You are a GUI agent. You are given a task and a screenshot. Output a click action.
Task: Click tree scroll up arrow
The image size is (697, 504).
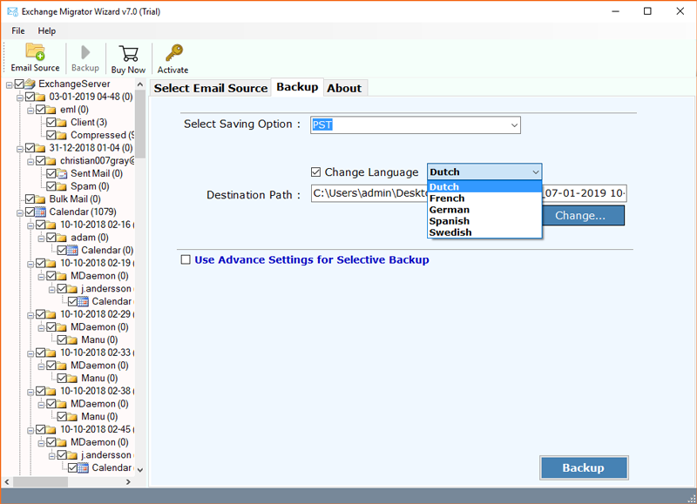pyautogui.click(x=140, y=84)
